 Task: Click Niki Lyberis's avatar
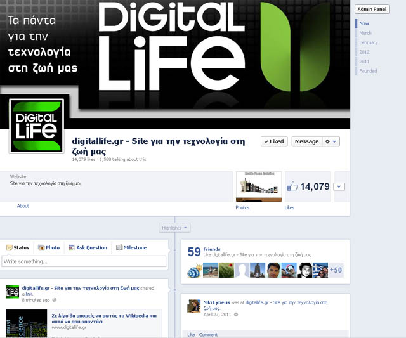(194, 306)
